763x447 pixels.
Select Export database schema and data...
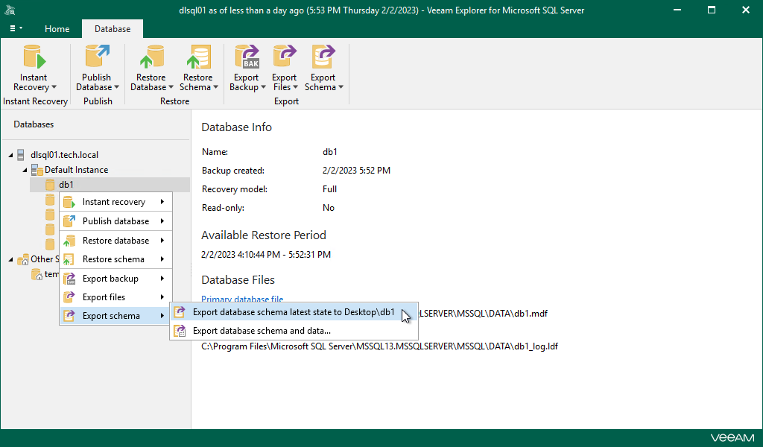(294, 331)
